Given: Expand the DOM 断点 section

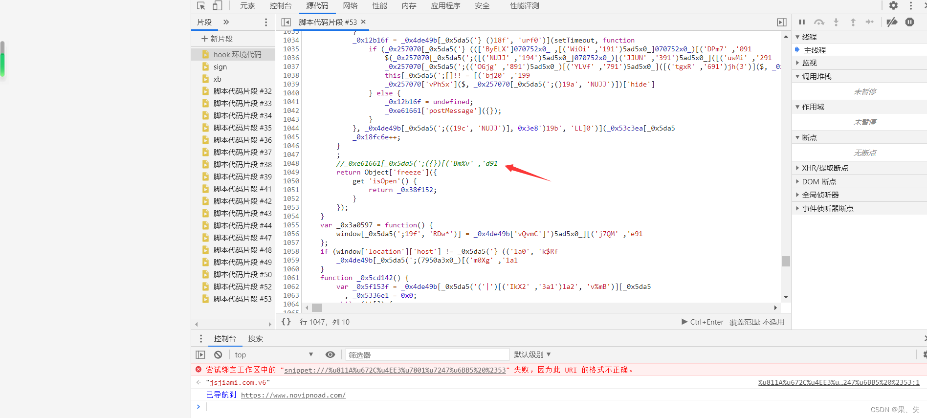Looking at the screenshot, I should pyautogui.click(x=859, y=181).
